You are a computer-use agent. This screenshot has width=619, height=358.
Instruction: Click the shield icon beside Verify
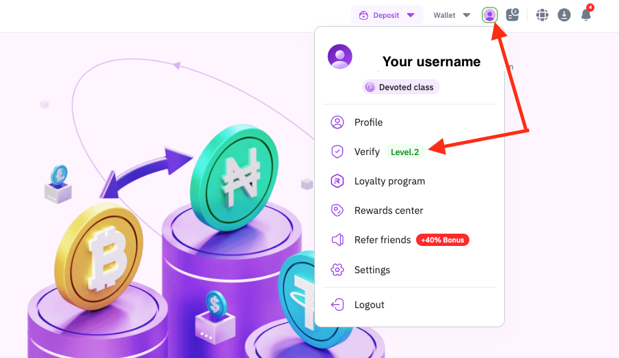337,152
